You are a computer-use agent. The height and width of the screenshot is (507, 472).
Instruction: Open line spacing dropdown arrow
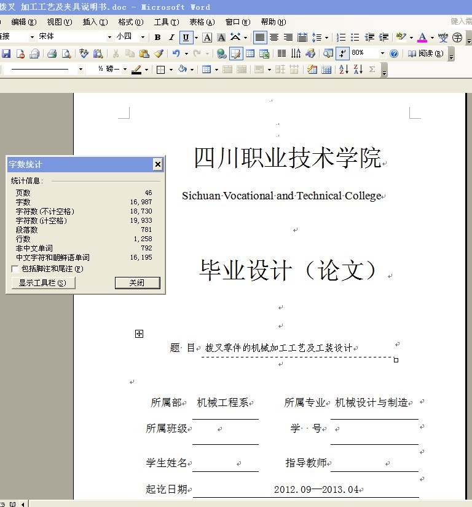326,38
